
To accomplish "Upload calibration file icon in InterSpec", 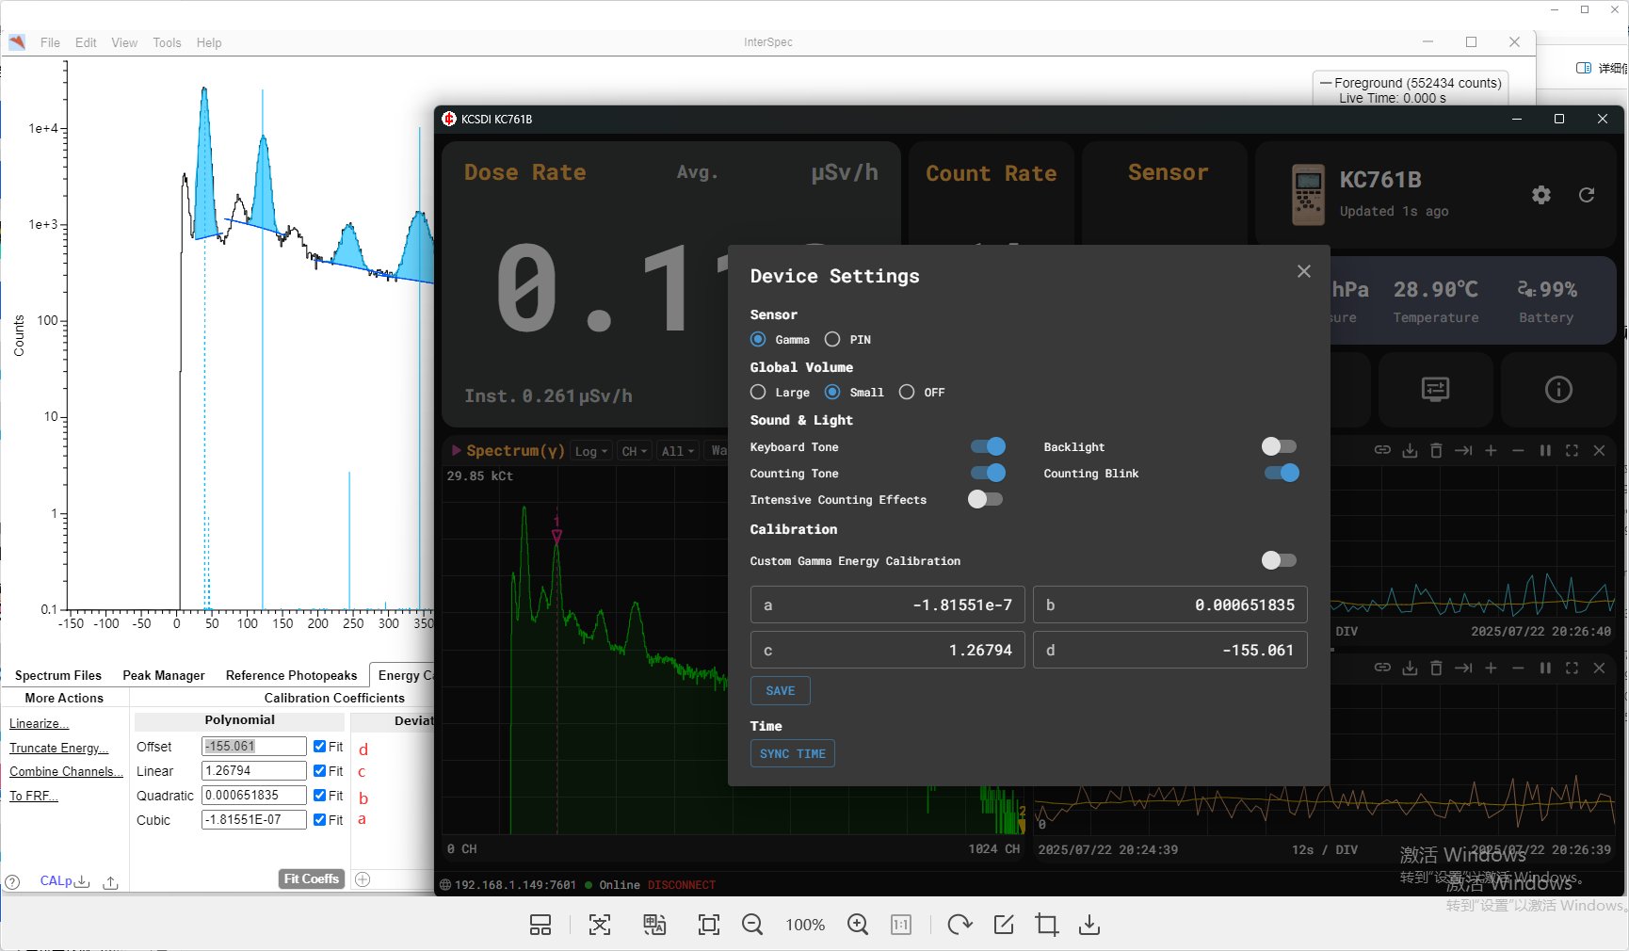I will coord(110,882).
